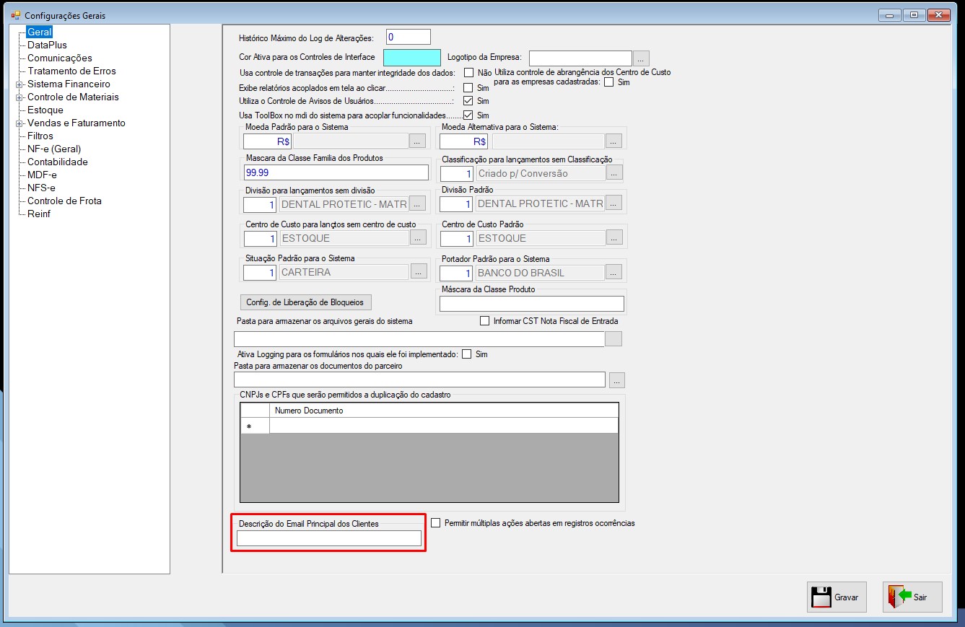This screenshot has width=965, height=627.
Task: Click Pasta para arquivos gerais path field
Action: coord(419,338)
